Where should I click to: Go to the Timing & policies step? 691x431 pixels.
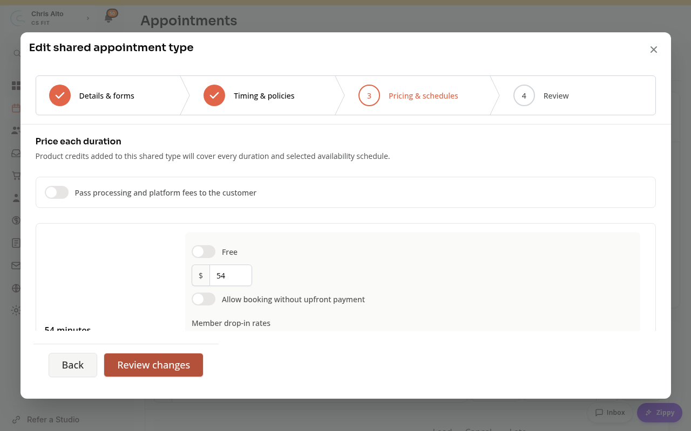262,95
